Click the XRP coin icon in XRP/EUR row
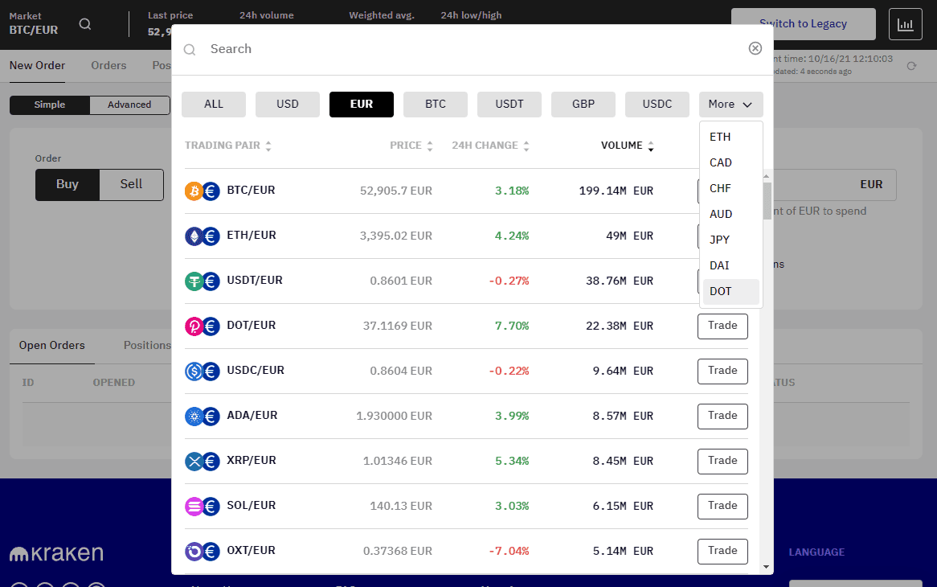937x587 pixels. 194,461
